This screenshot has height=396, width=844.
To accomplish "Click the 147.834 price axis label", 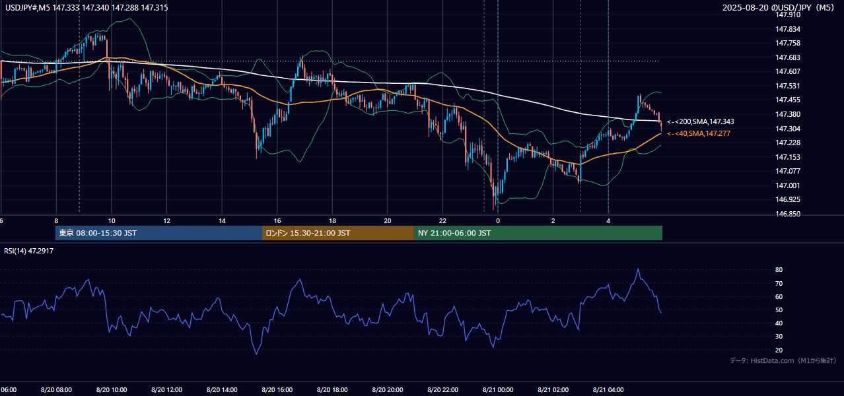I will coord(789,29).
